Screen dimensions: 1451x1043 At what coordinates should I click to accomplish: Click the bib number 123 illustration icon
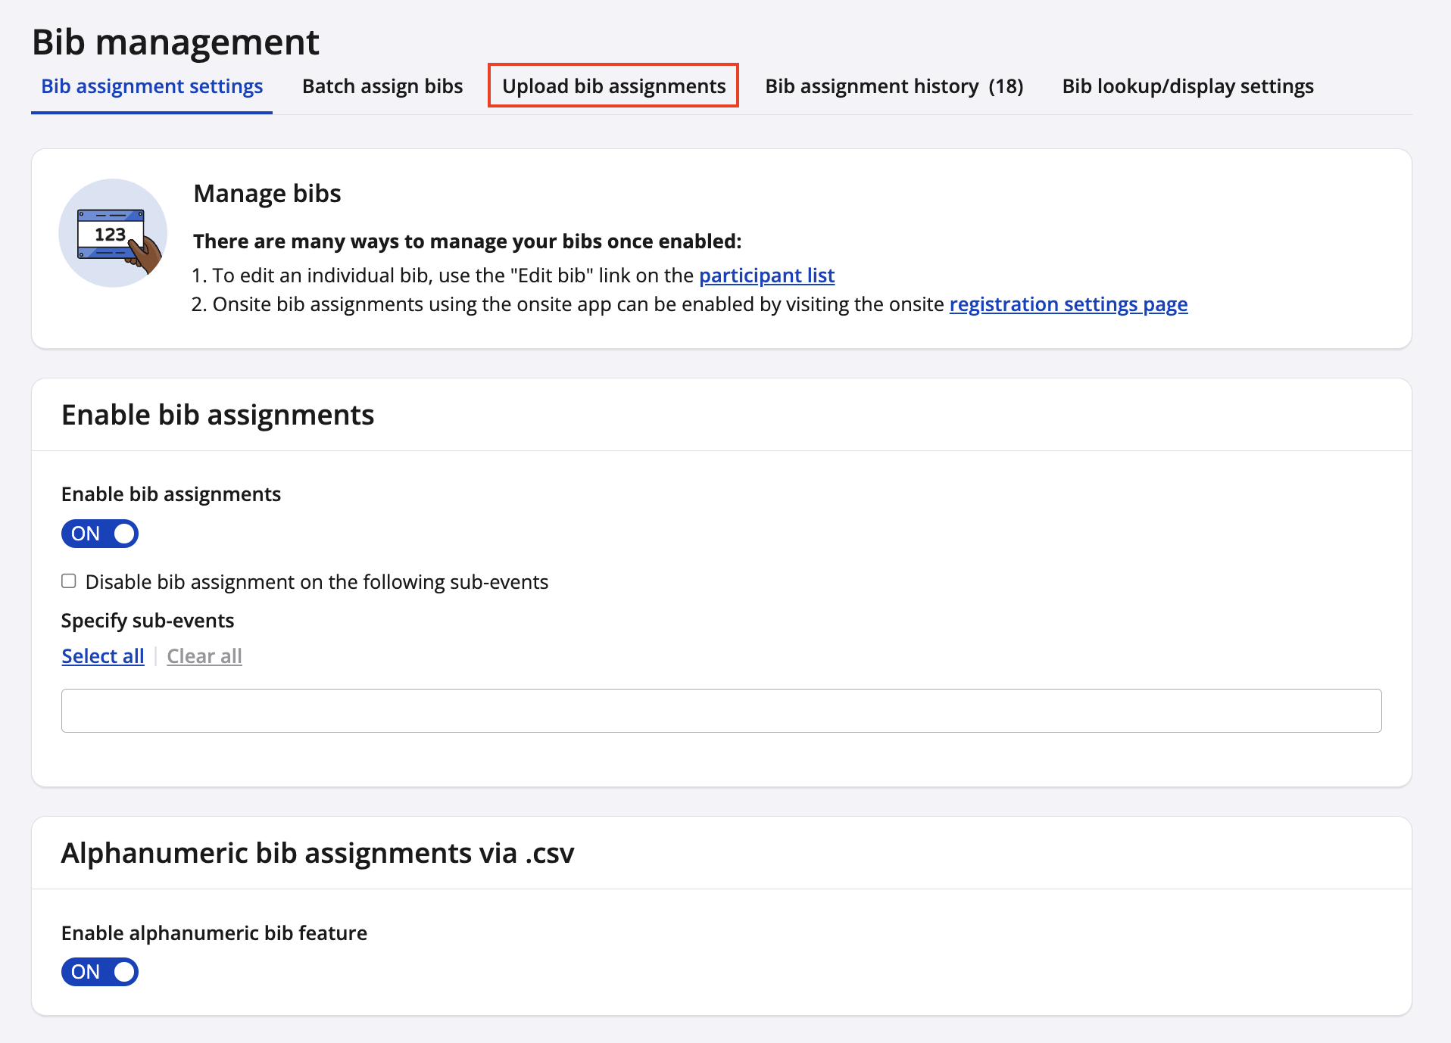click(113, 233)
